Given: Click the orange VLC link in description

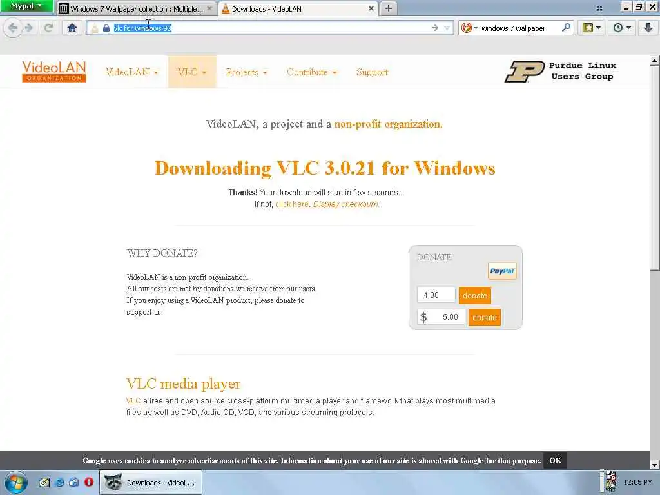Looking at the screenshot, I should click(x=133, y=401).
